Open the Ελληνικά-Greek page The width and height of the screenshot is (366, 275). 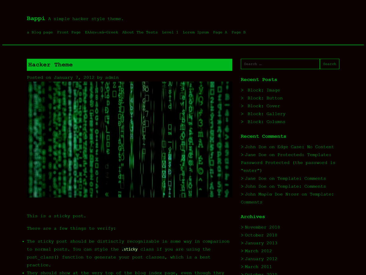(x=101, y=32)
